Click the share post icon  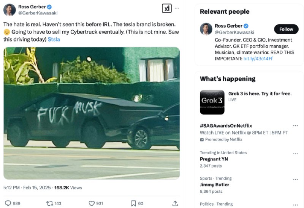[175, 203]
